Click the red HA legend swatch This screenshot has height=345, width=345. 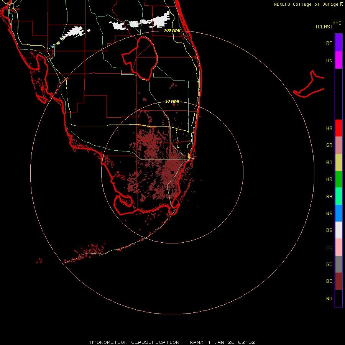[338, 128]
